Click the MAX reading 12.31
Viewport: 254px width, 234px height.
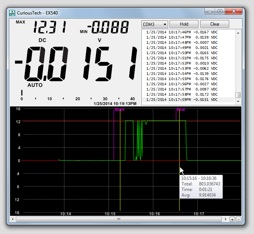[50, 27]
